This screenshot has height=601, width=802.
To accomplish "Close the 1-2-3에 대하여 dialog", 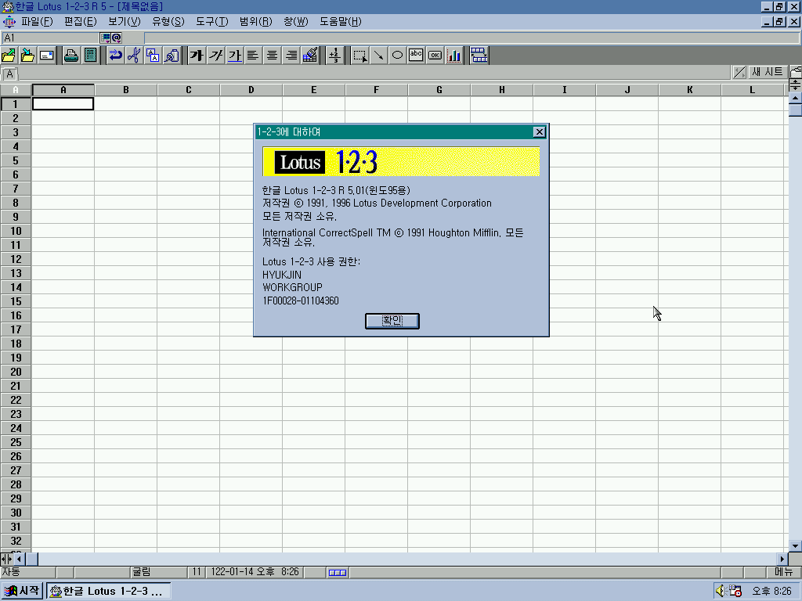I will tap(539, 131).
